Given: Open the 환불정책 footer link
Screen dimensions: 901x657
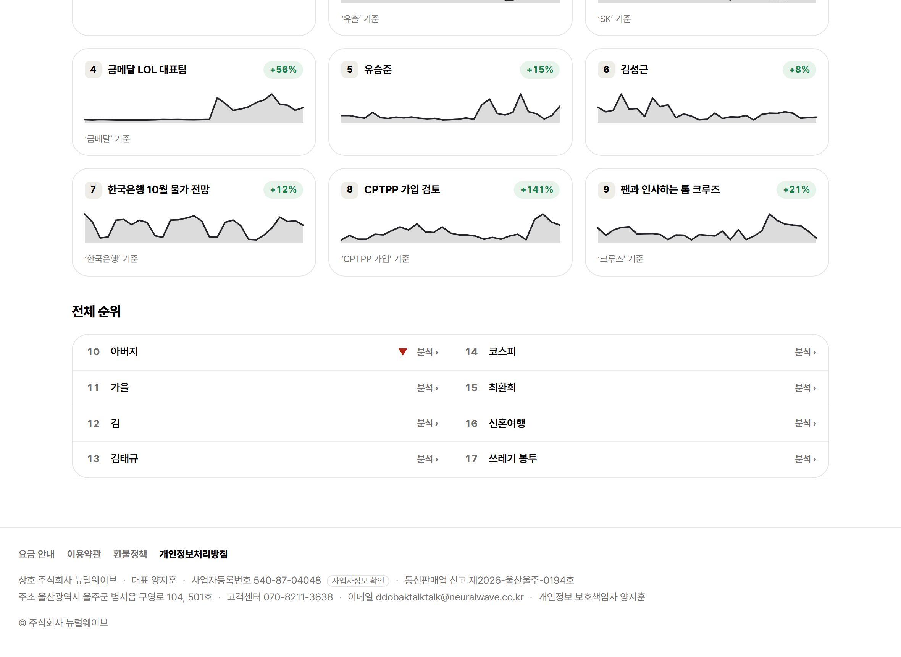Looking at the screenshot, I should pyautogui.click(x=130, y=554).
